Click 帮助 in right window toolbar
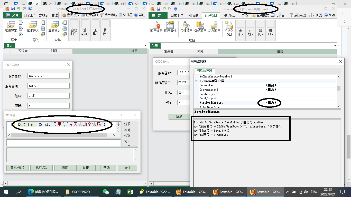351x197 pixels. click(329, 15)
